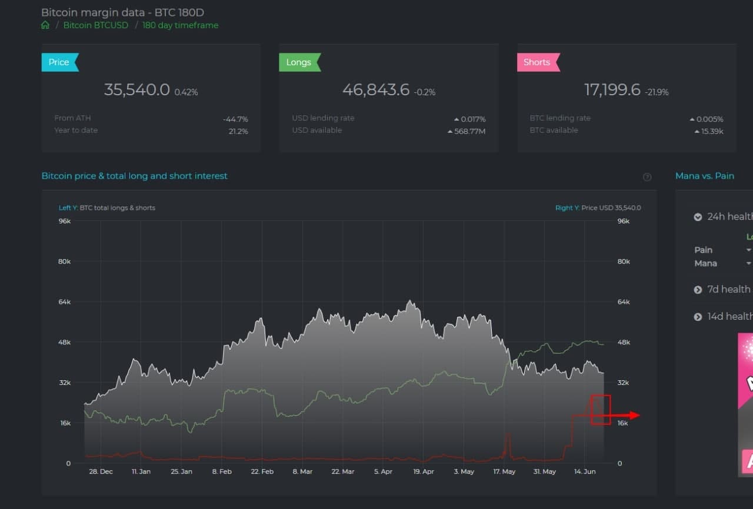Click the pink advertisement banner
This screenshot has width=753, height=509.
(745, 405)
